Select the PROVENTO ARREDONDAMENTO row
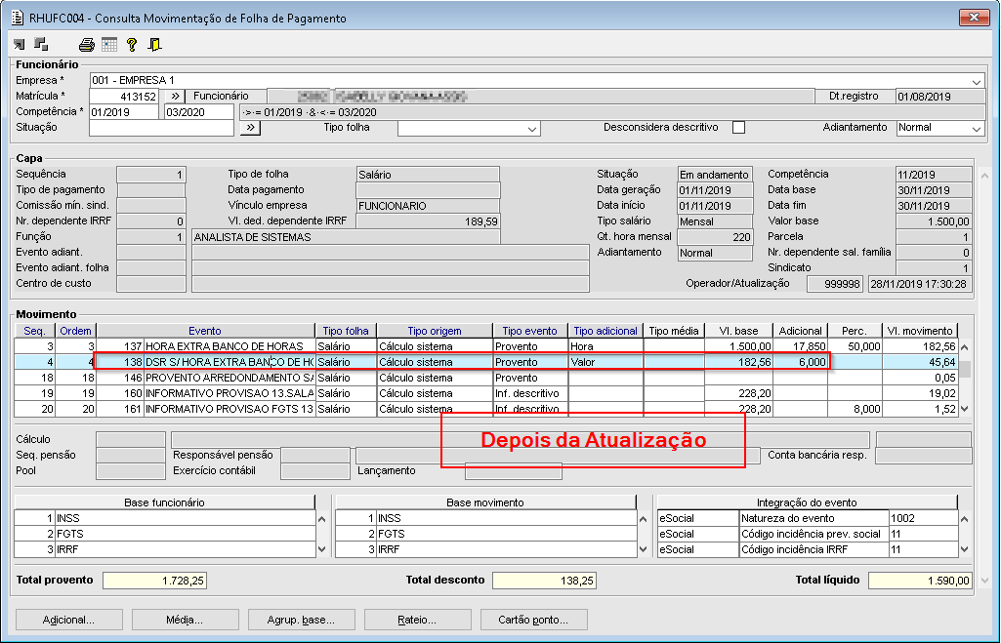Image resolution: width=1001 pixels, height=643 pixels. click(x=485, y=378)
